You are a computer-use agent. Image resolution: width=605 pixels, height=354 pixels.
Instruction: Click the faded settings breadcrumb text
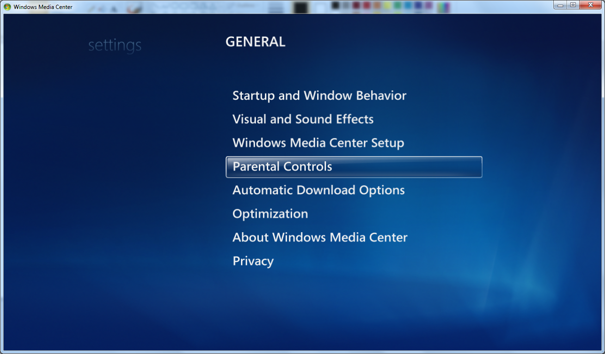[x=115, y=46]
